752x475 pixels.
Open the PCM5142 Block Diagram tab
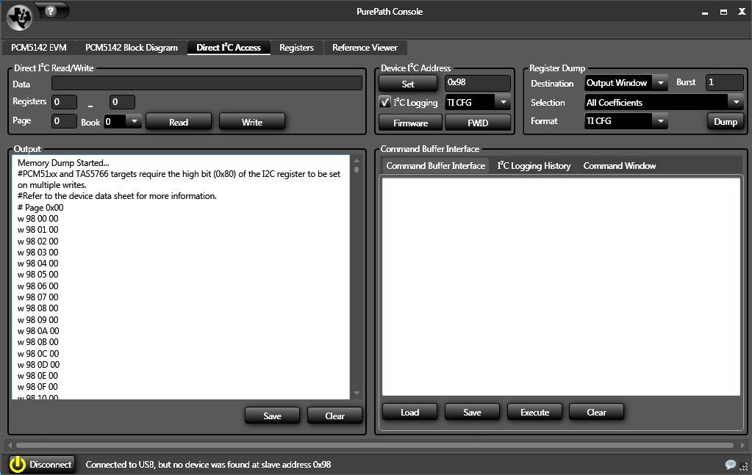pyautogui.click(x=132, y=48)
